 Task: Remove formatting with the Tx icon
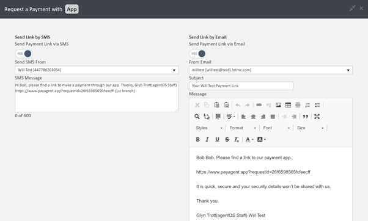click(237, 139)
